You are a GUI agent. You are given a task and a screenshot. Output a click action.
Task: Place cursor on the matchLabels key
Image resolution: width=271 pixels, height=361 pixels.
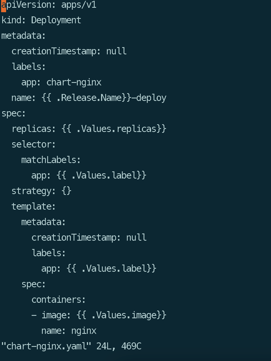pos(49,160)
